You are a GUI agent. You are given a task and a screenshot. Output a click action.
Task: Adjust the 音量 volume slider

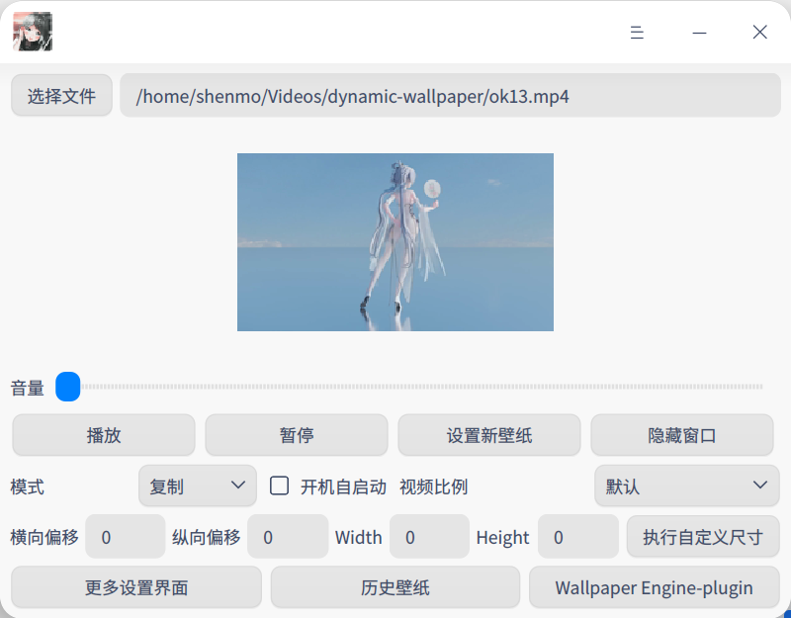[67, 387]
